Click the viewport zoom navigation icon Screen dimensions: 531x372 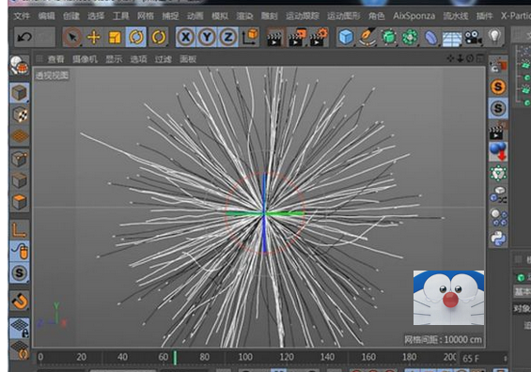pos(460,58)
